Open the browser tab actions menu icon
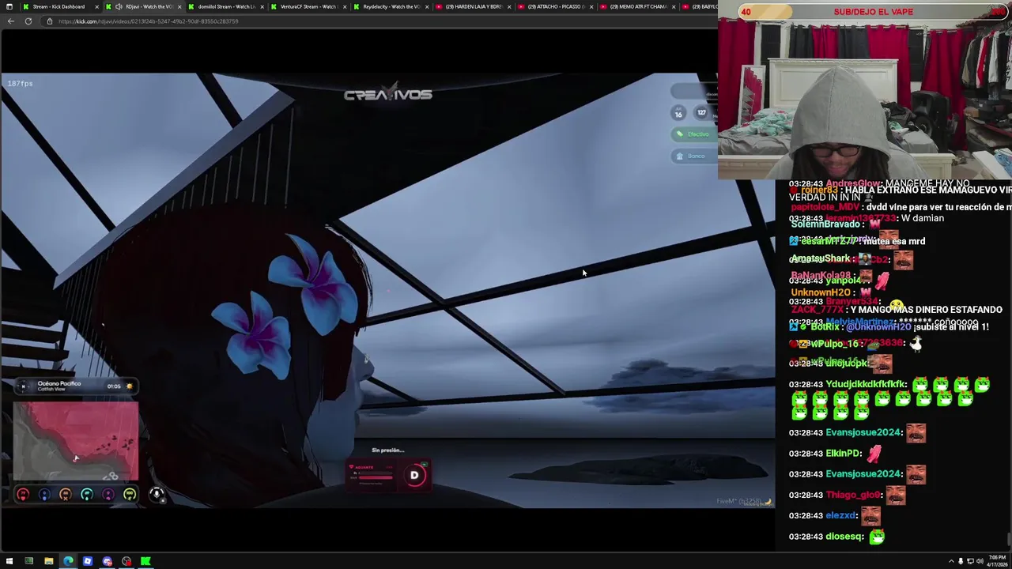This screenshot has height=569, width=1012. click(9, 6)
